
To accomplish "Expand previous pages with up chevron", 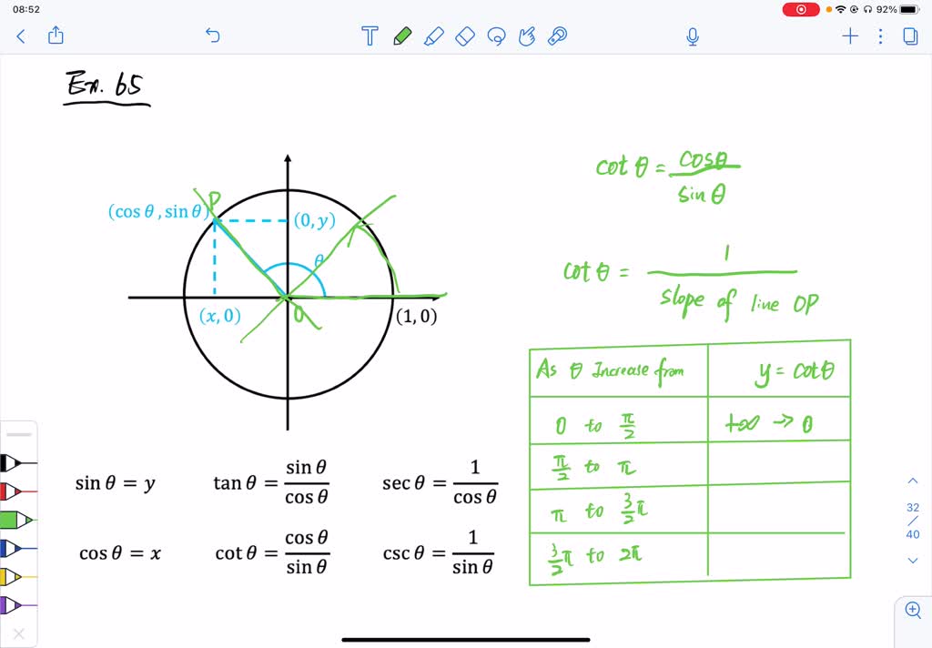I will 913,480.
